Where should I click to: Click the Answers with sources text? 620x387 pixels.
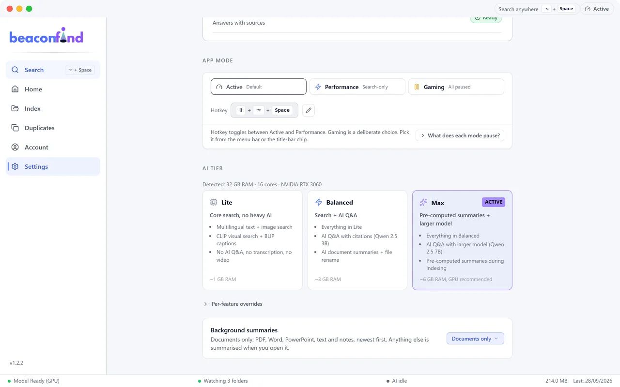[239, 23]
